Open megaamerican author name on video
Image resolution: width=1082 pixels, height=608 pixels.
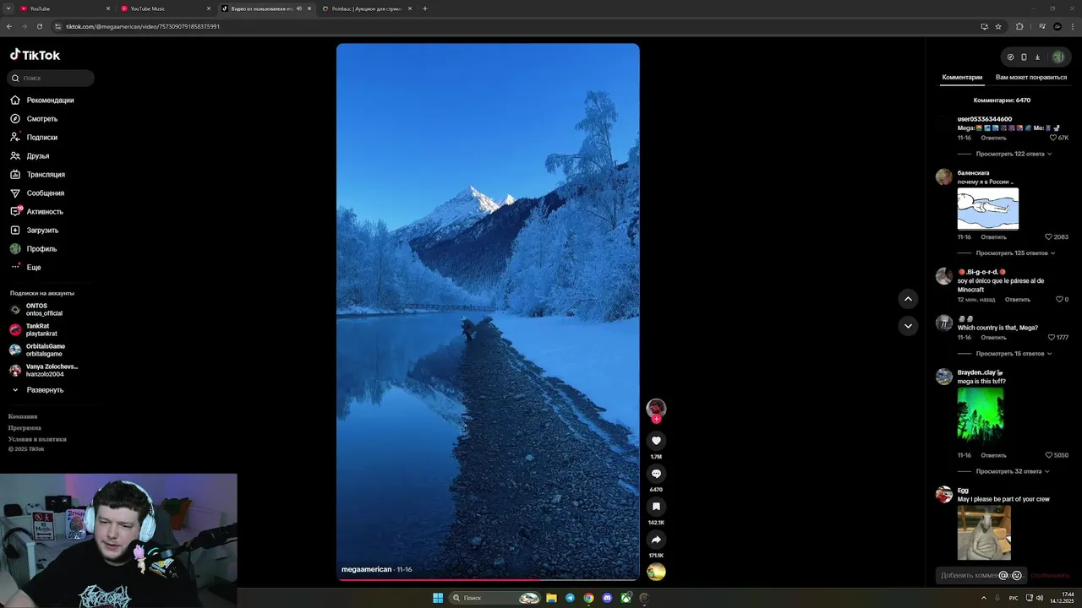pyautogui.click(x=366, y=569)
